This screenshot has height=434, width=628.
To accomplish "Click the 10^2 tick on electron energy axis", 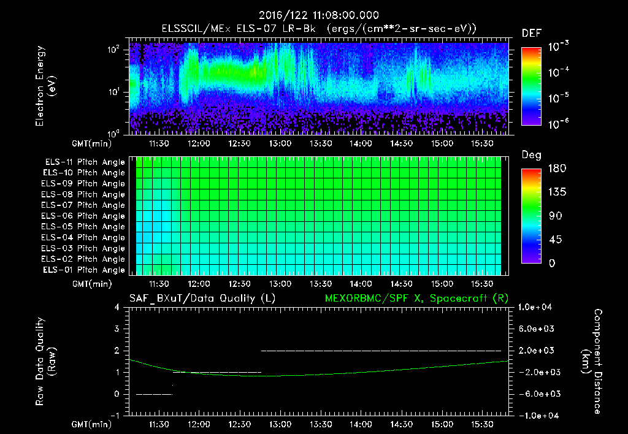I will tap(113, 50).
